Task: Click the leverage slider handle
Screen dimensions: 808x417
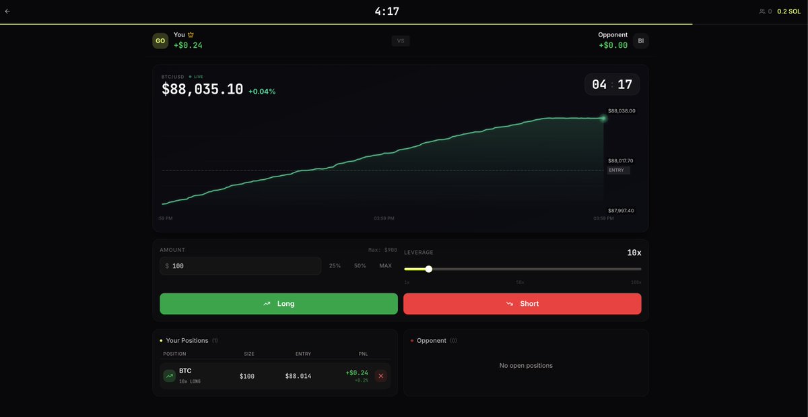Action: [x=428, y=269]
